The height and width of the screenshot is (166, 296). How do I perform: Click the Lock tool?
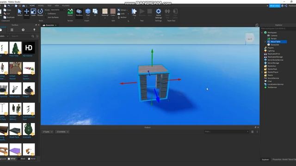pyautogui.click(x=121, y=14)
